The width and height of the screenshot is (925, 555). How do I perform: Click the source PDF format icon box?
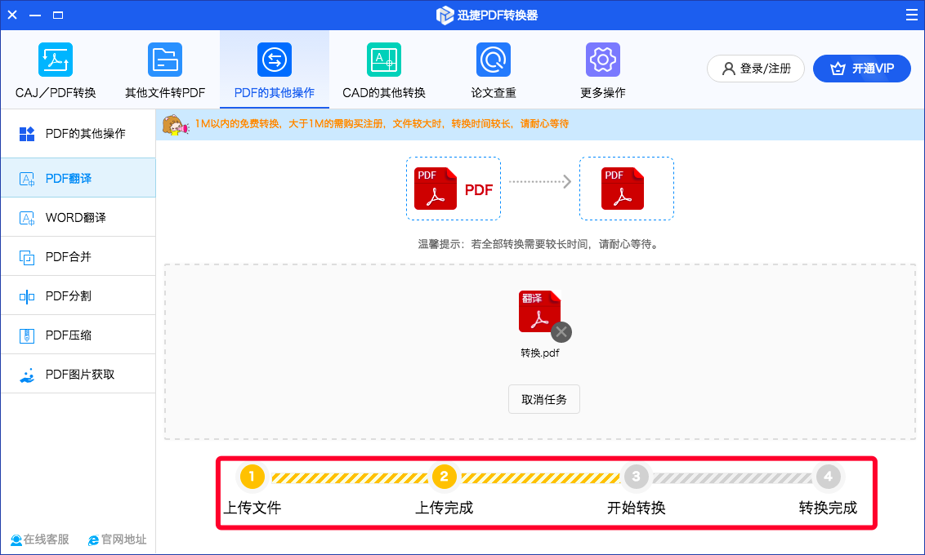(453, 189)
